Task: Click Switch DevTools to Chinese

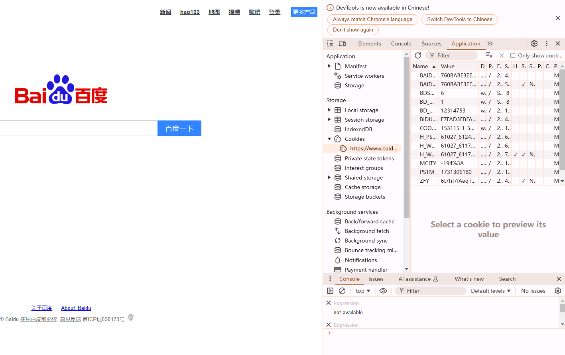Action: click(460, 19)
